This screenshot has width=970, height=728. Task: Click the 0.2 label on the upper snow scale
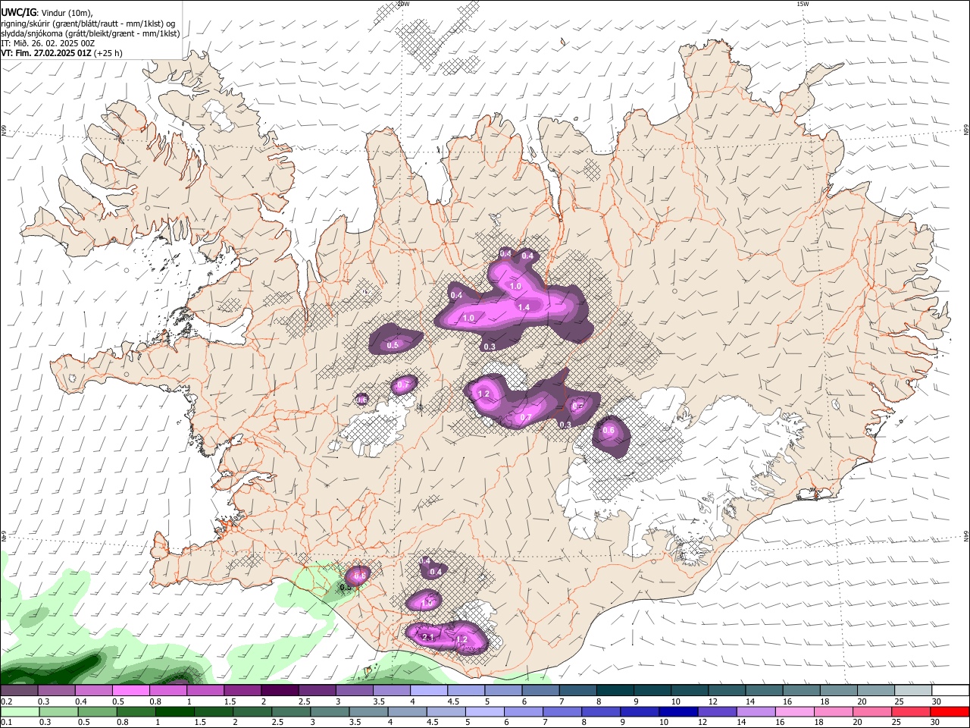click(6, 701)
